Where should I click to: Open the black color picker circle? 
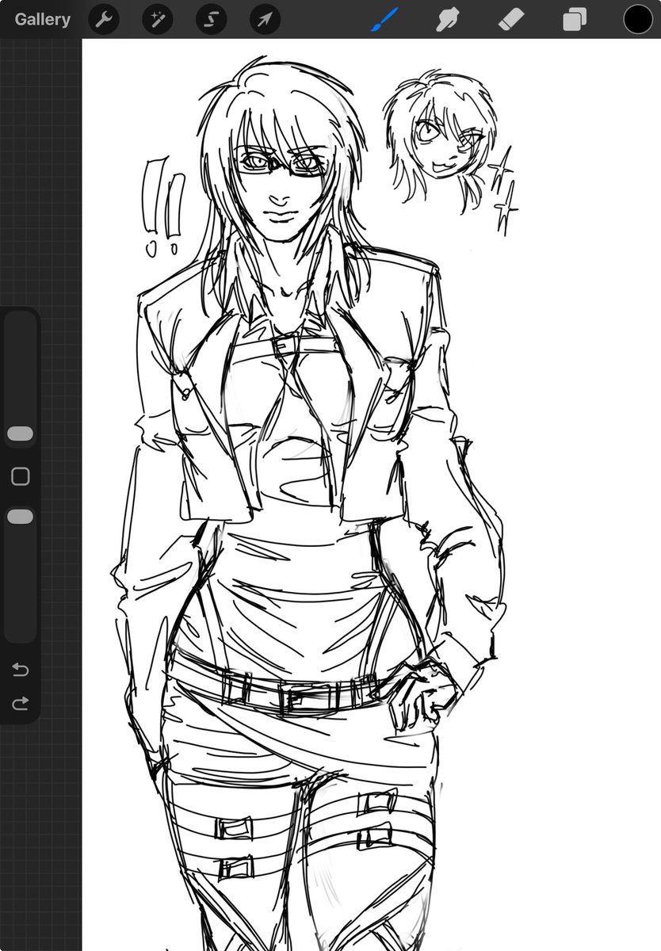click(638, 19)
